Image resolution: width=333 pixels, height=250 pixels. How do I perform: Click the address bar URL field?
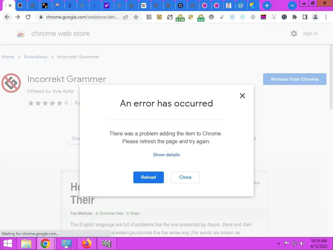[82, 17]
